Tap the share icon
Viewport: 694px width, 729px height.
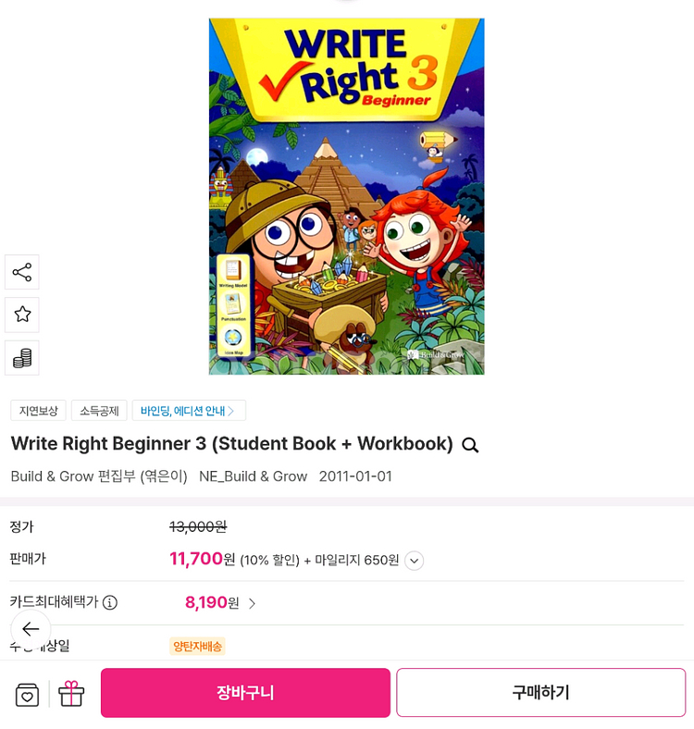[x=22, y=272]
